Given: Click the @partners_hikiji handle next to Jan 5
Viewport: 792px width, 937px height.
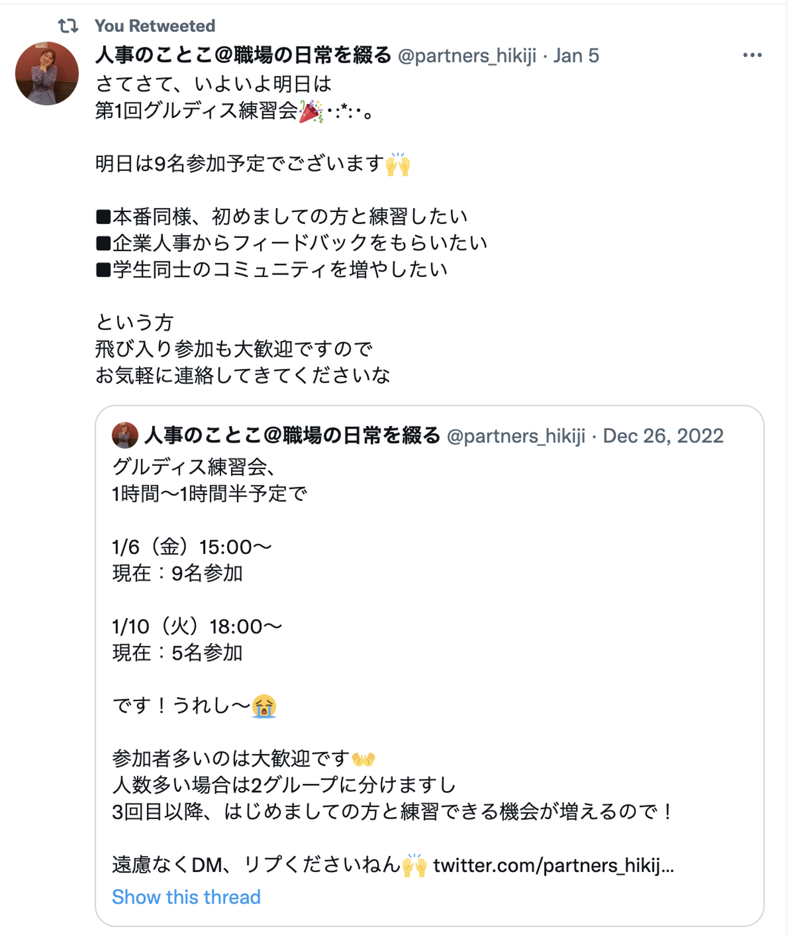Looking at the screenshot, I should coord(466,56).
